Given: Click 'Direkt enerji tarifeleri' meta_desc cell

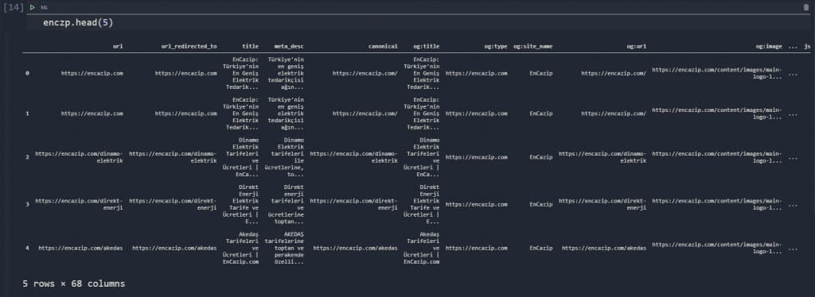Looking at the screenshot, I should pos(284,204).
